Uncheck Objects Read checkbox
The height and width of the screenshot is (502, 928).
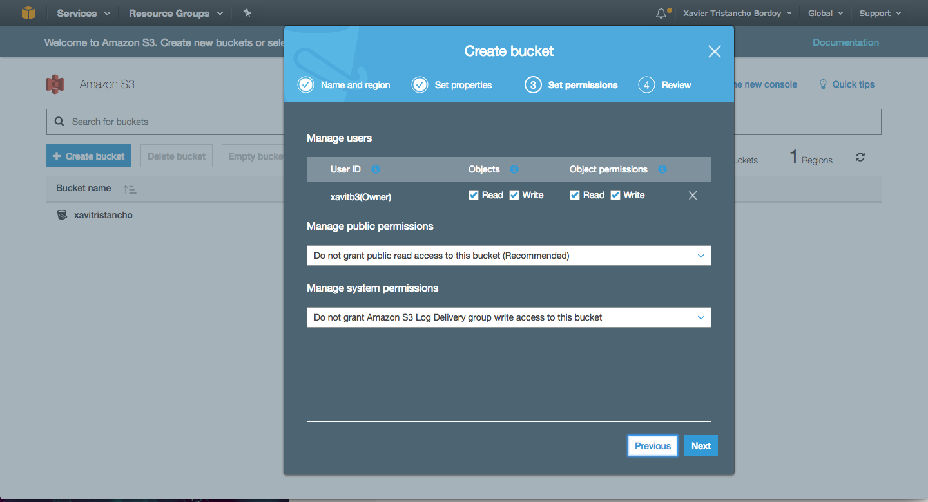pyautogui.click(x=473, y=195)
